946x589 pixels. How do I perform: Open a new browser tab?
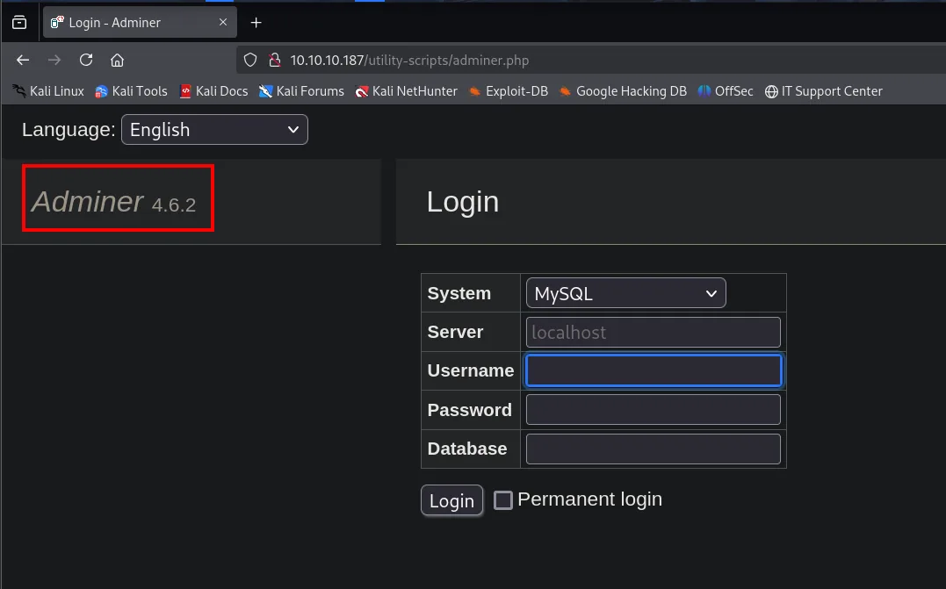tap(256, 22)
